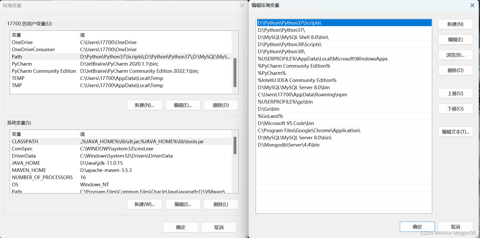The image size is (480, 238).
Task: Select the %USERPROFILE%\go\bin entry
Action: pos(344,102)
